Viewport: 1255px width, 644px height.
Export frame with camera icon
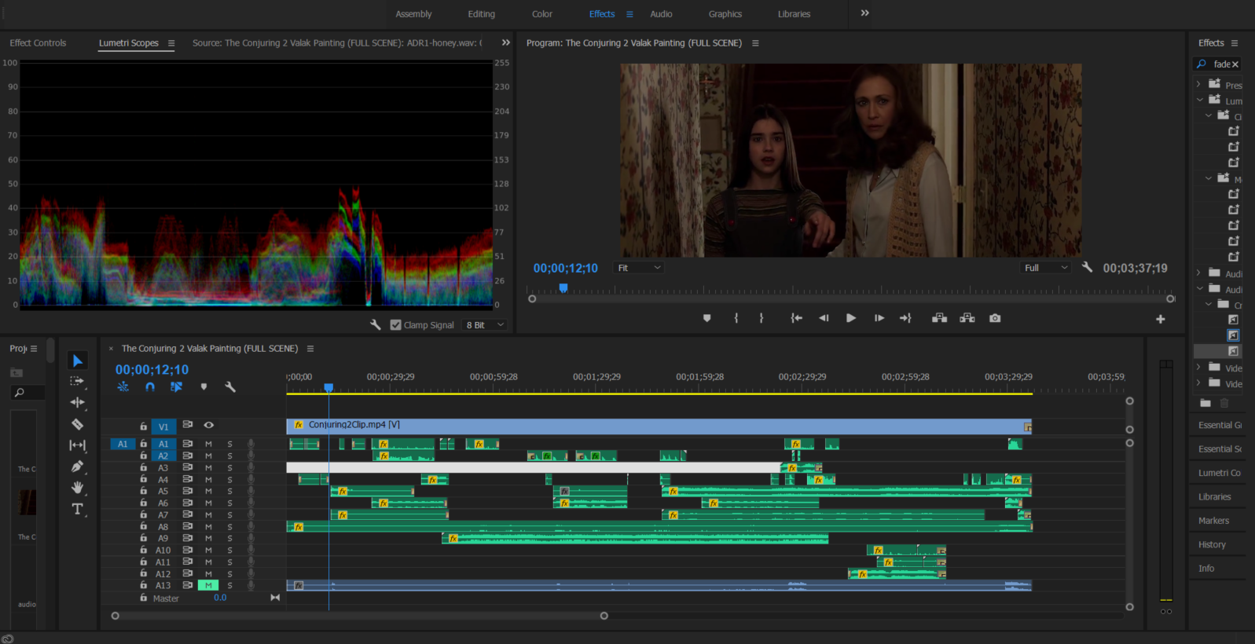pos(995,318)
